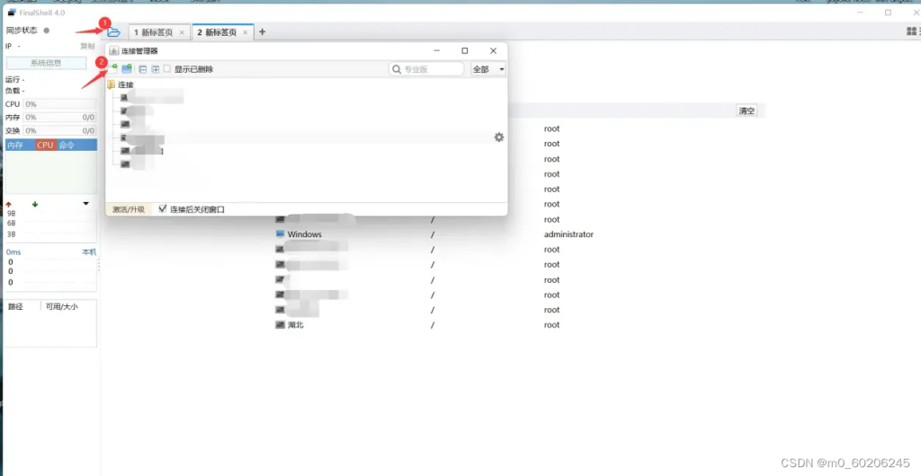Toggle the 显示已删除 checkbox
This screenshot has height=476, width=921.
(167, 69)
